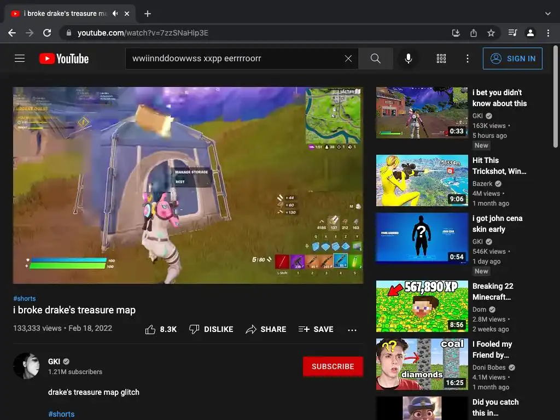Open 'i got john cena skin early' thumbnail
The image size is (560, 420).
[x=422, y=238]
